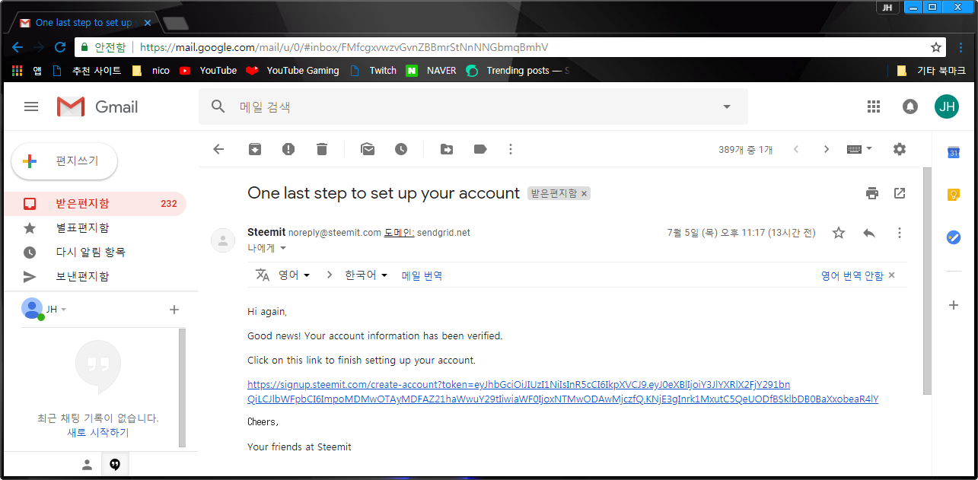Open the Steemit create-account link

(x=563, y=392)
